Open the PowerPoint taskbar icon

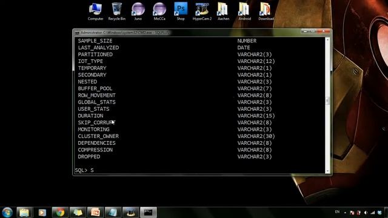[95, 213]
